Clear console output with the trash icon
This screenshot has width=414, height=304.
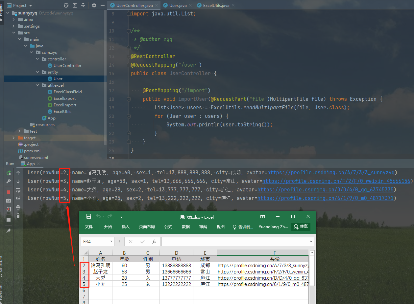click(18, 216)
